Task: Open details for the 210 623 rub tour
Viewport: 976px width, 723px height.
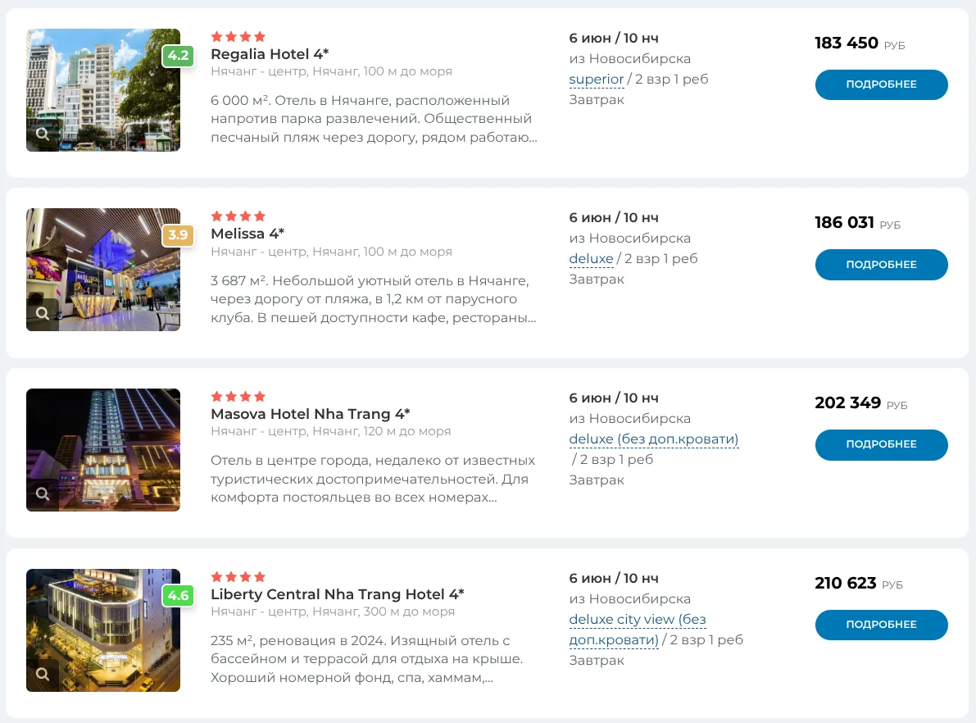Action: tap(881, 625)
